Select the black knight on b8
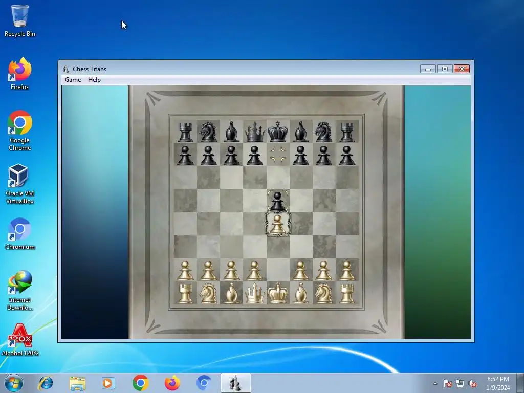This screenshot has width=524, height=393. pyautogui.click(x=208, y=132)
